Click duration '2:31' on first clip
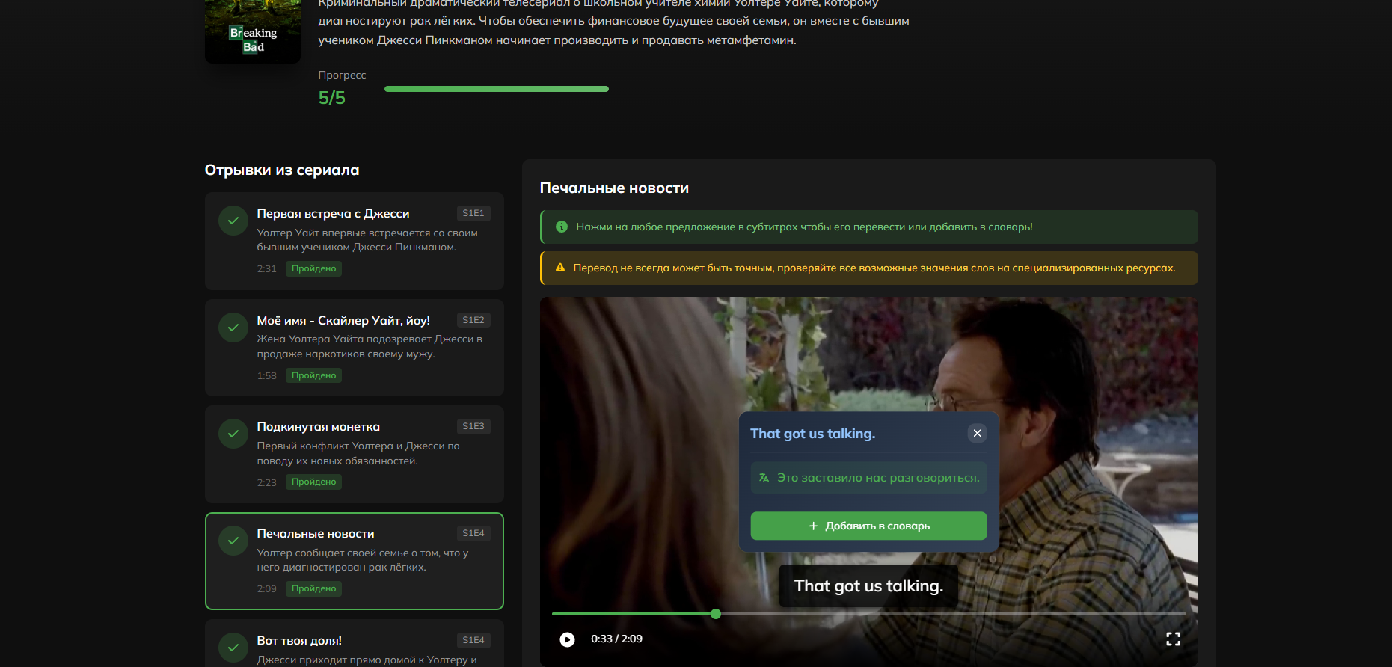The height and width of the screenshot is (667, 1392). coord(267,269)
